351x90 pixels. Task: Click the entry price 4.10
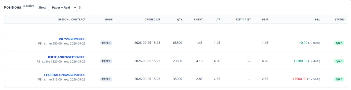point(199,61)
